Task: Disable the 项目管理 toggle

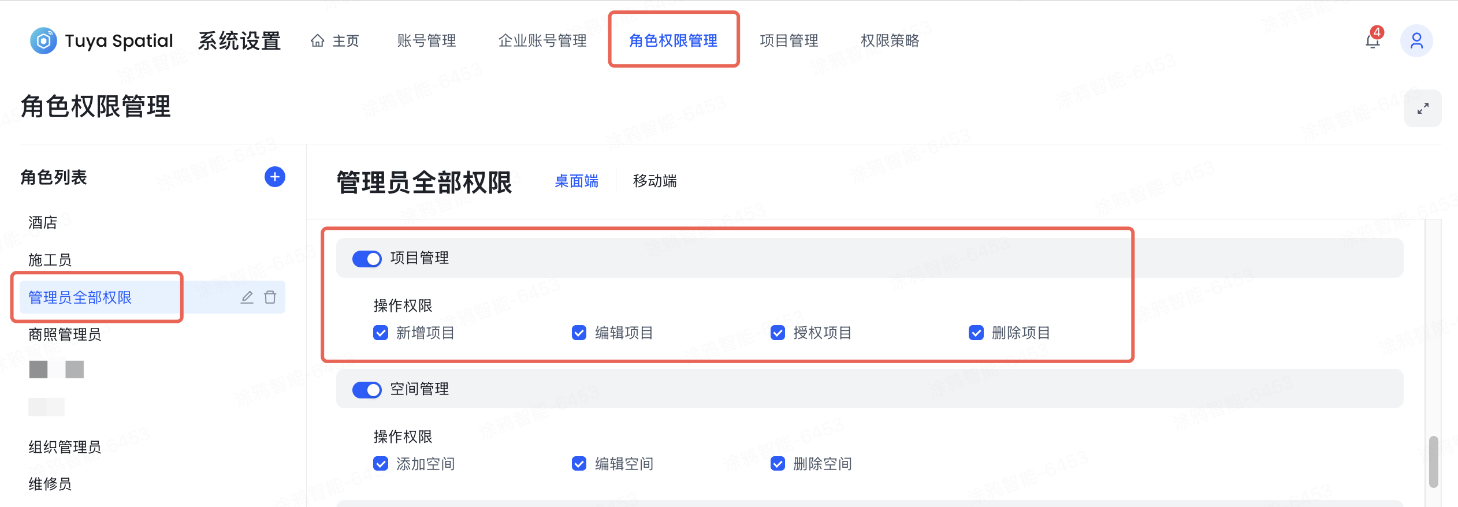Action: [x=367, y=258]
